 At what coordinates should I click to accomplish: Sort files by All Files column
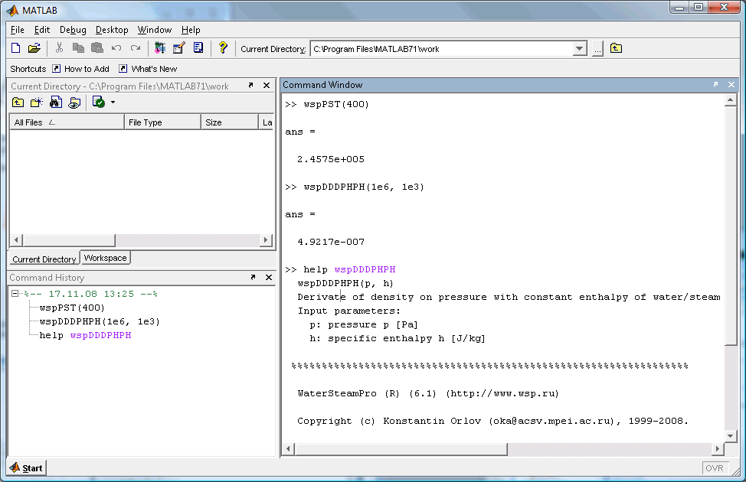[x=67, y=122]
